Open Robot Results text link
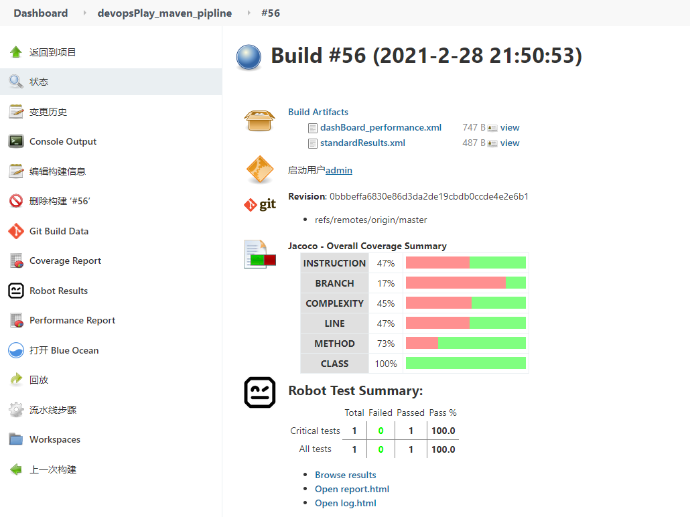 [58, 291]
